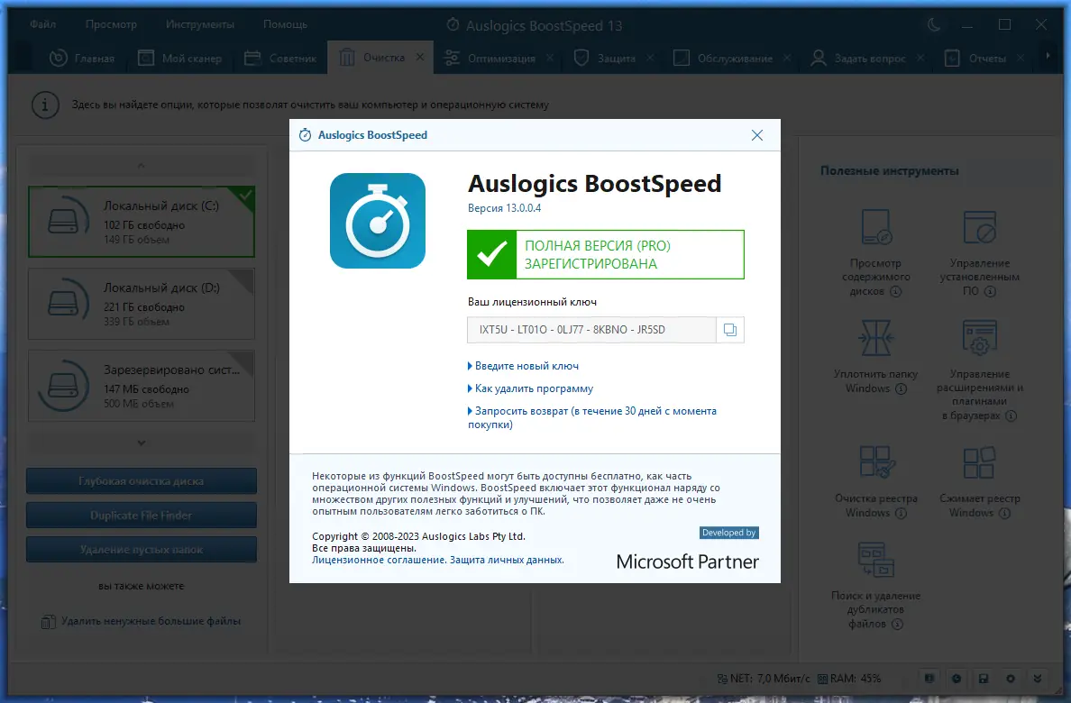Image resolution: width=1071 pixels, height=703 pixels.
Task: Open Сжимает реестр Windows tool icon
Action: point(979,462)
